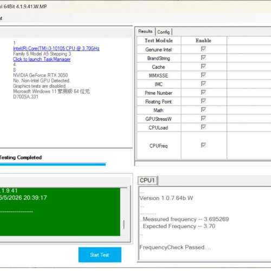Uncheck the Floating Point test
271x271 pixels.
pyautogui.click(x=203, y=101)
